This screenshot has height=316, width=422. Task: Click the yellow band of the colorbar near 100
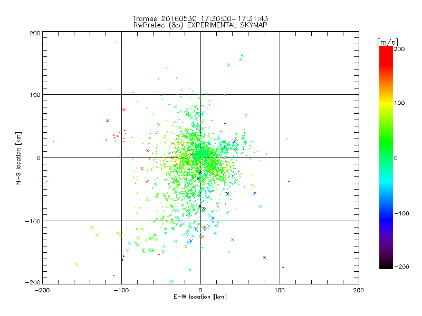click(386, 103)
